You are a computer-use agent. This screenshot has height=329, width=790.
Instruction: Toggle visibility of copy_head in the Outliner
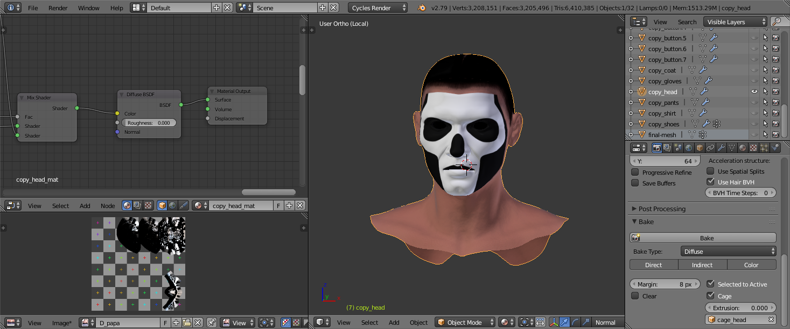click(754, 91)
